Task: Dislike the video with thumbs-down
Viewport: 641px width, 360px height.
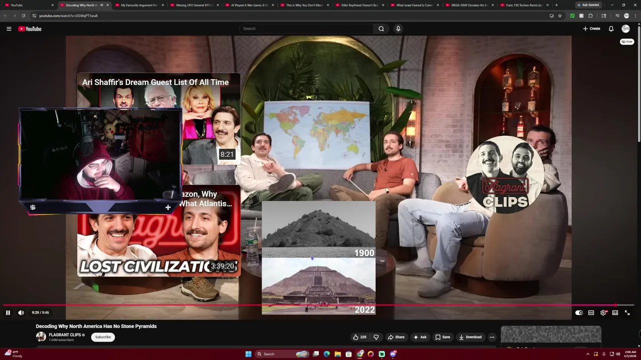Action: (376, 337)
